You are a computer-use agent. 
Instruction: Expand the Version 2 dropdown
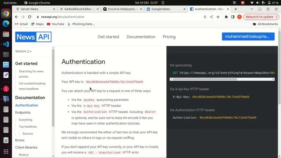23,51
